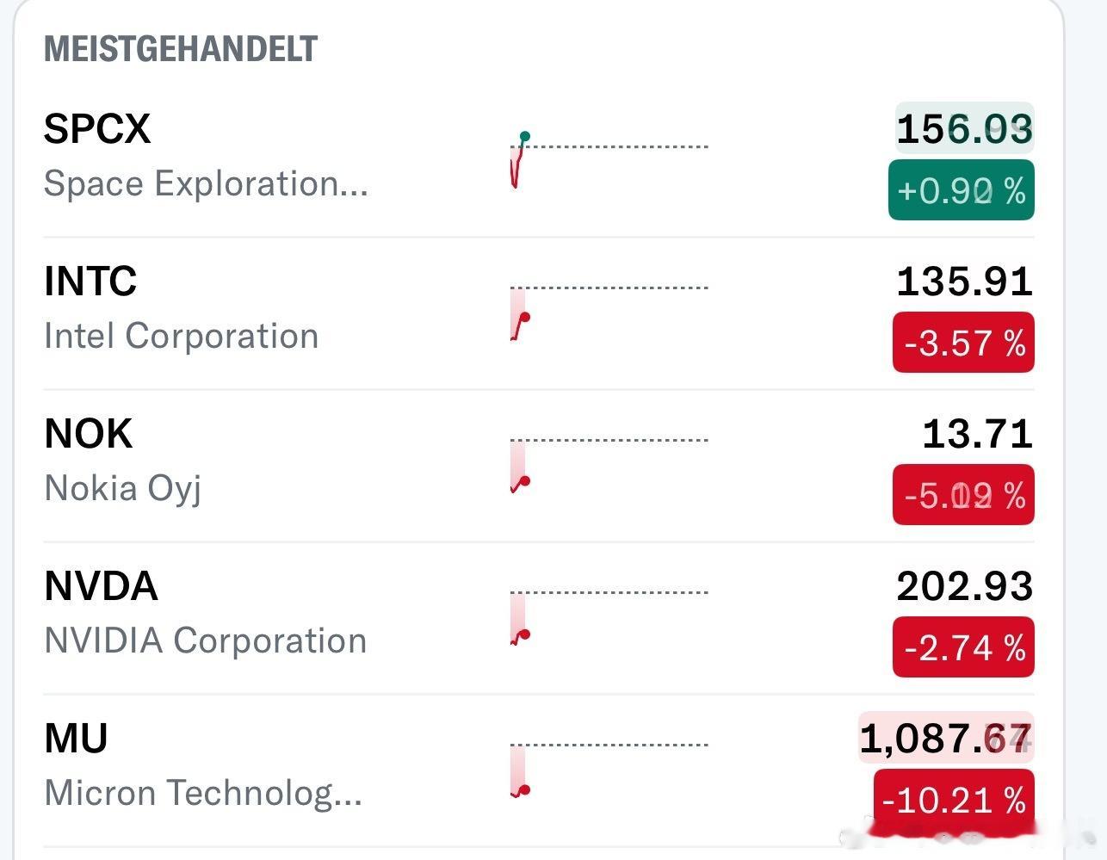This screenshot has height=860, width=1107.
Task: Select the MU ticker symbol
Action: (76, 739)
